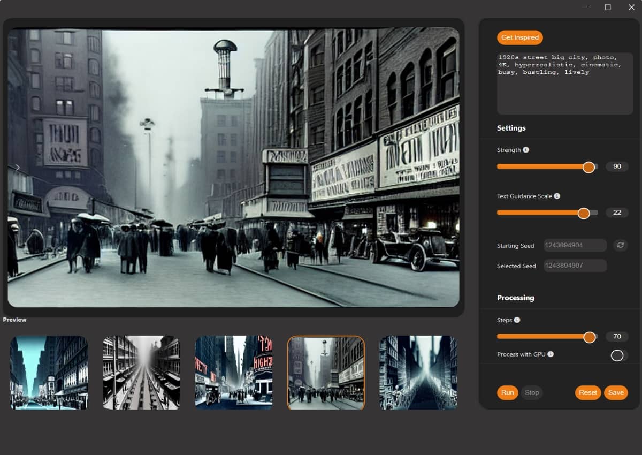This screenshot has height=455, width=642.
Task: Click Stop to halt processing
Action: (x=531, y=392)
